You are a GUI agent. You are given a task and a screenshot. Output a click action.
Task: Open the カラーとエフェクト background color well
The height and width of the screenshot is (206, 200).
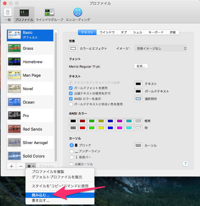(73, 49)
